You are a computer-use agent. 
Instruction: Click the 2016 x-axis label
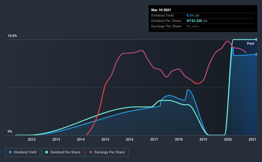tap(130, 139)
